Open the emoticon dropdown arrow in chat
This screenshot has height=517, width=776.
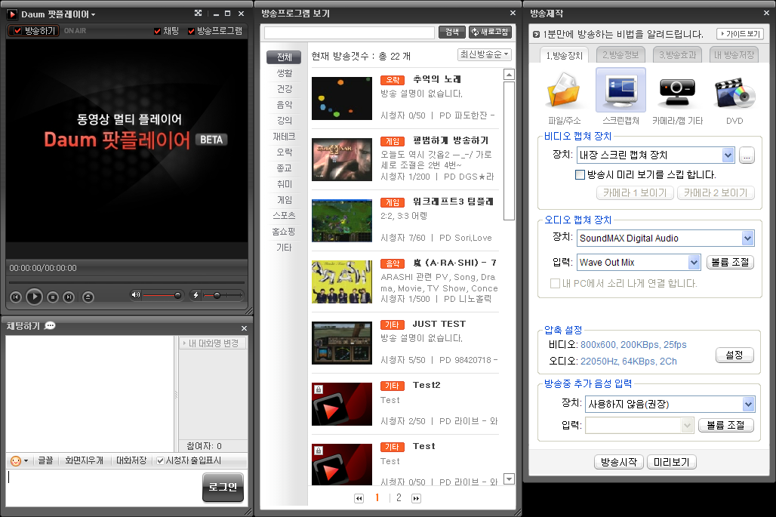(26, 460)
